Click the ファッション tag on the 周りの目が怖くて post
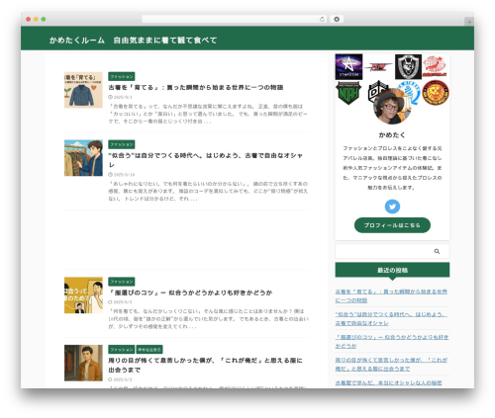Viewport: 495px width, 418px height. click(122, 350)
